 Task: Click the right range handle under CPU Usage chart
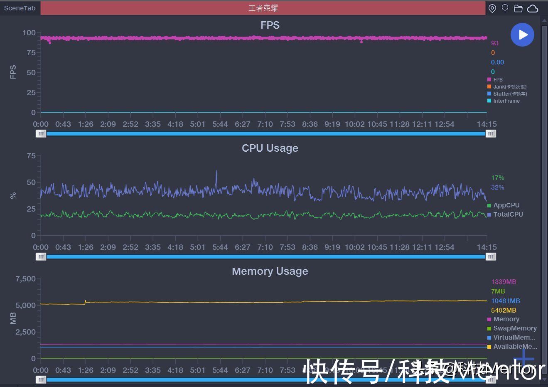click(491, 256)
